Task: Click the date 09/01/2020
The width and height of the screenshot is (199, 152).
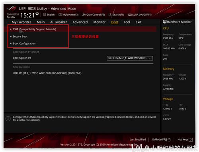Action: [13, 14]
